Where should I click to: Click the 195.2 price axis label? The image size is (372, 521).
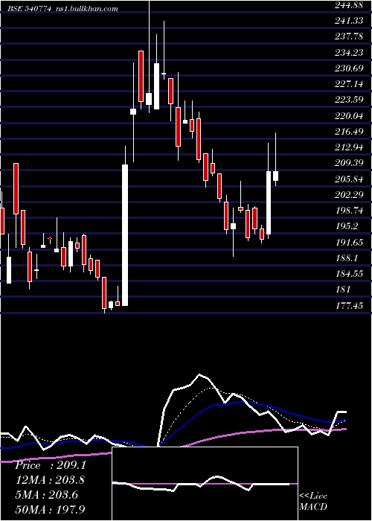tap(347, 226)
